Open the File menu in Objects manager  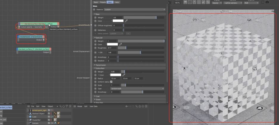32,106
